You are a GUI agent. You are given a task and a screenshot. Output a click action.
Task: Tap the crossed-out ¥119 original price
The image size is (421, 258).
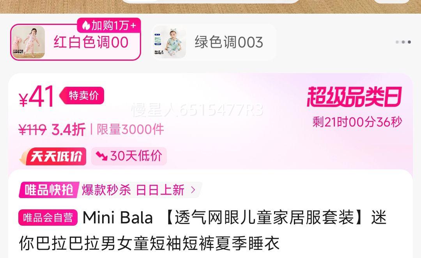coord(32,130)
